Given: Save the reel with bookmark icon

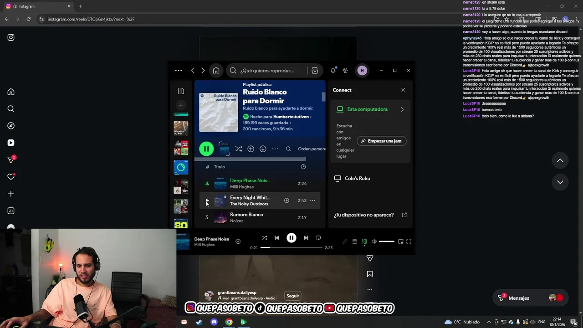Looking at the screenshot, I should (370, 274).
